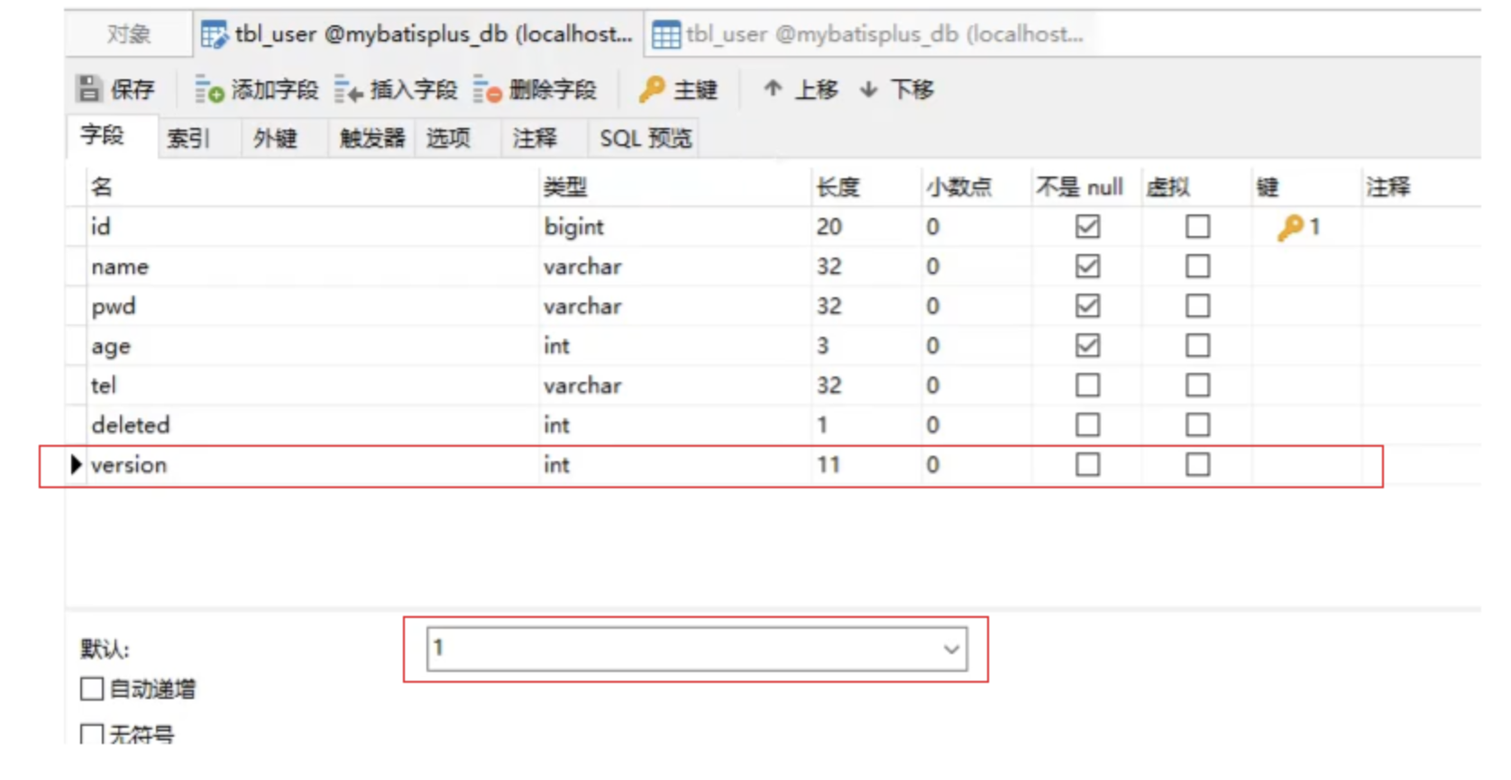This screenshot has height=780, width=1511.
Task: Toggle Virtual checkbox for name row
Action: pos(1197,267)
